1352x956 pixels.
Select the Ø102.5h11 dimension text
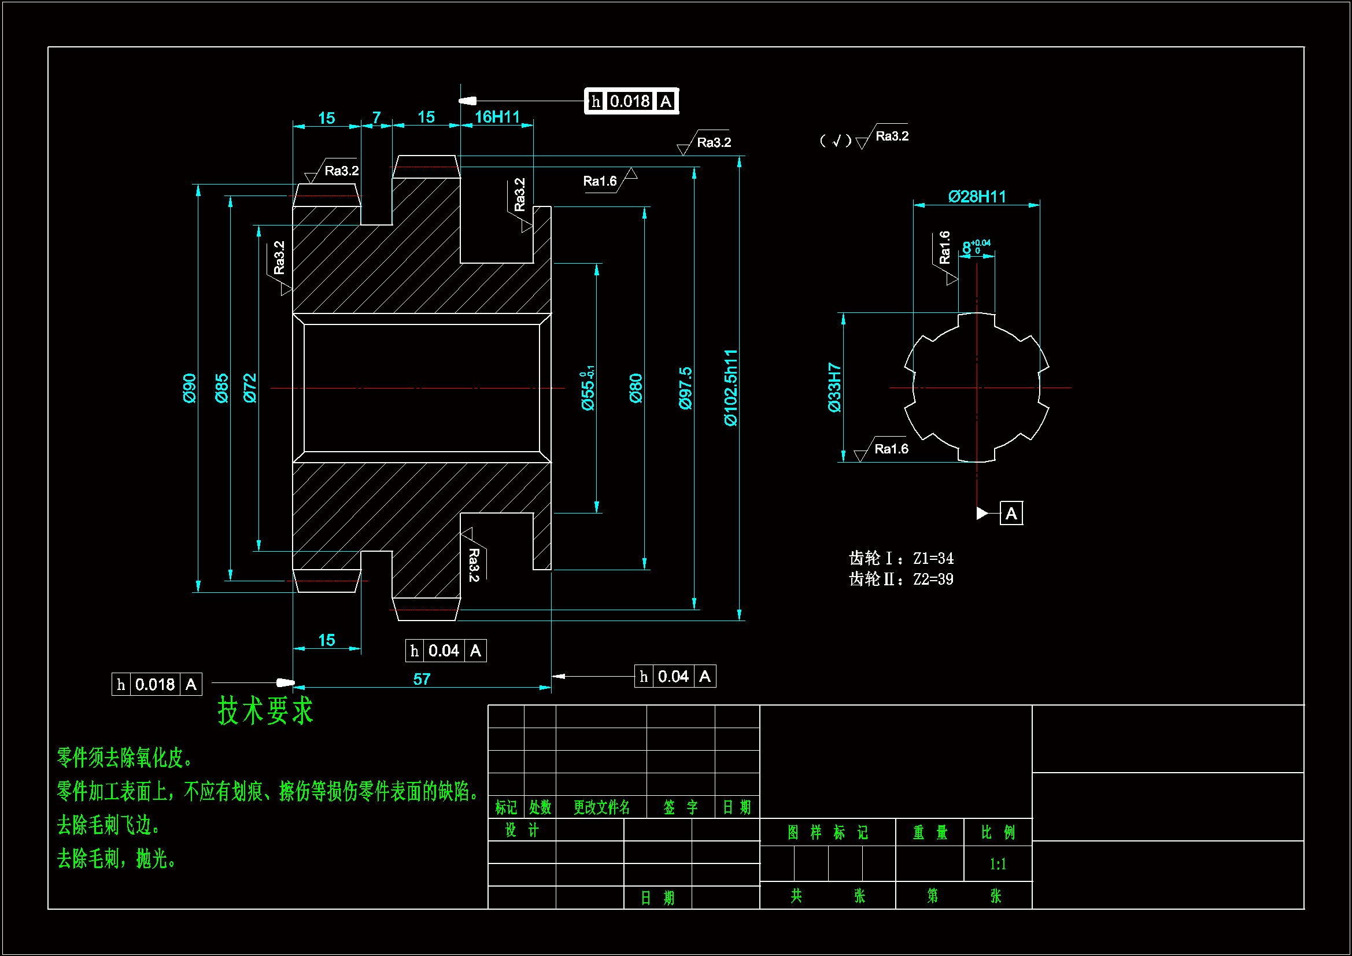730,387
